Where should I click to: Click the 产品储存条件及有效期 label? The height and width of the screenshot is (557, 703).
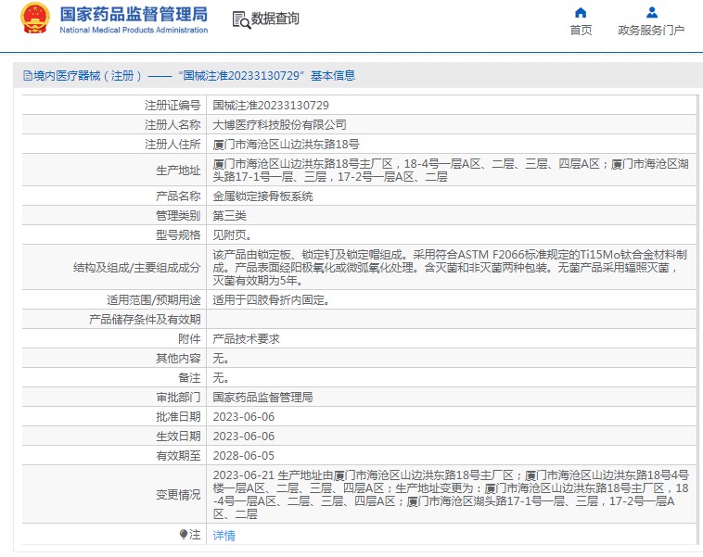[145, 320]
